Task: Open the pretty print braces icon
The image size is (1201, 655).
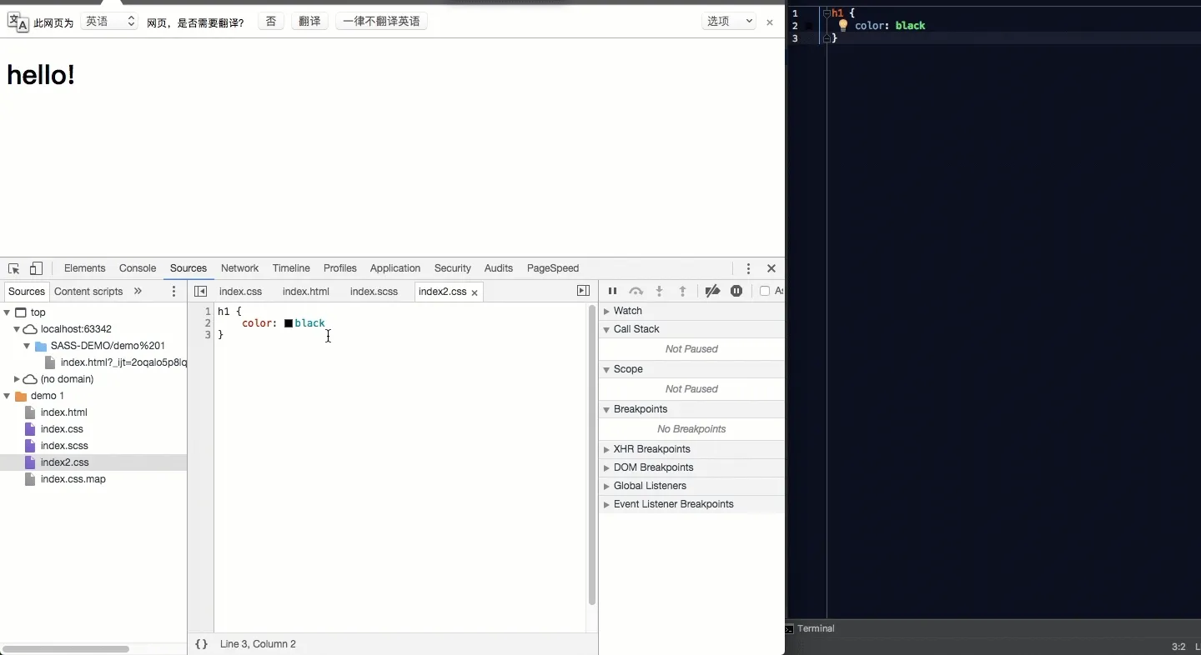Action: coord(200,644)
